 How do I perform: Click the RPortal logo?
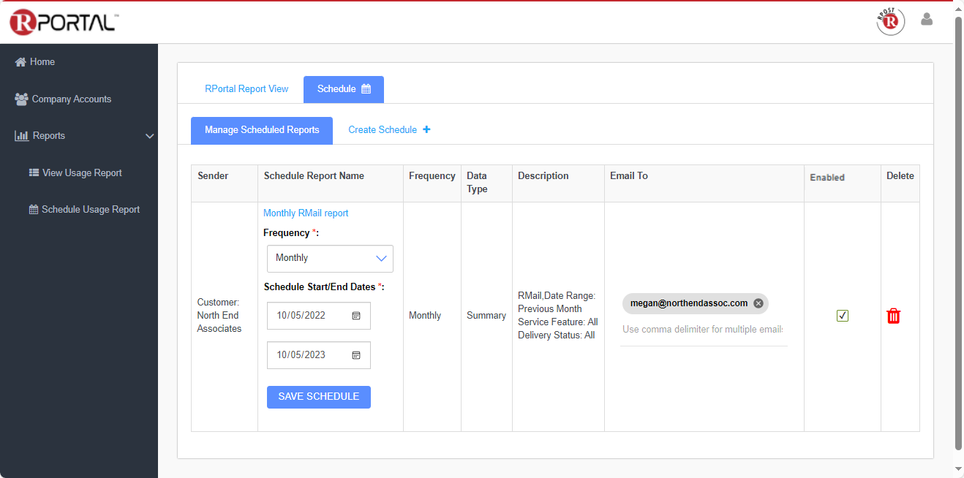point(63,22)
